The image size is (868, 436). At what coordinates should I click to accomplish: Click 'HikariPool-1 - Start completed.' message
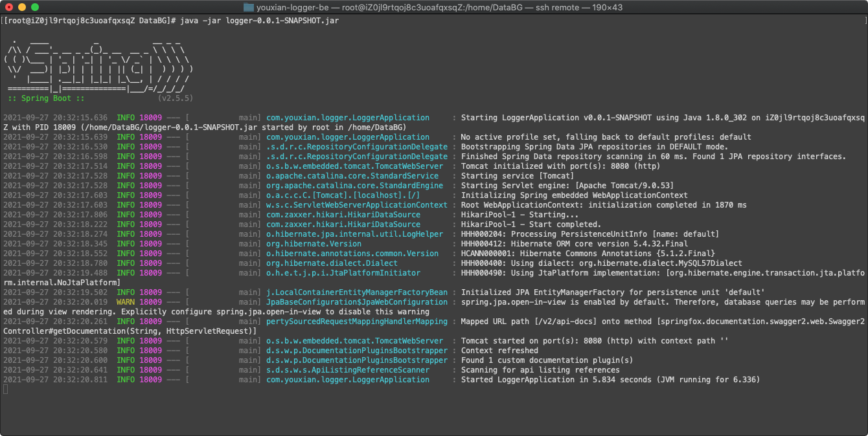coord(531,224)
